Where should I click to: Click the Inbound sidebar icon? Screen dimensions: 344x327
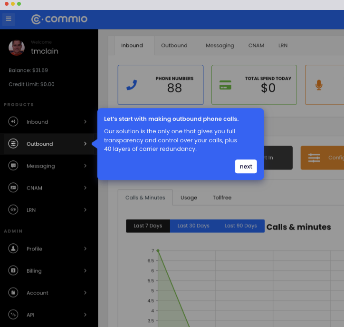coord(13,122)
